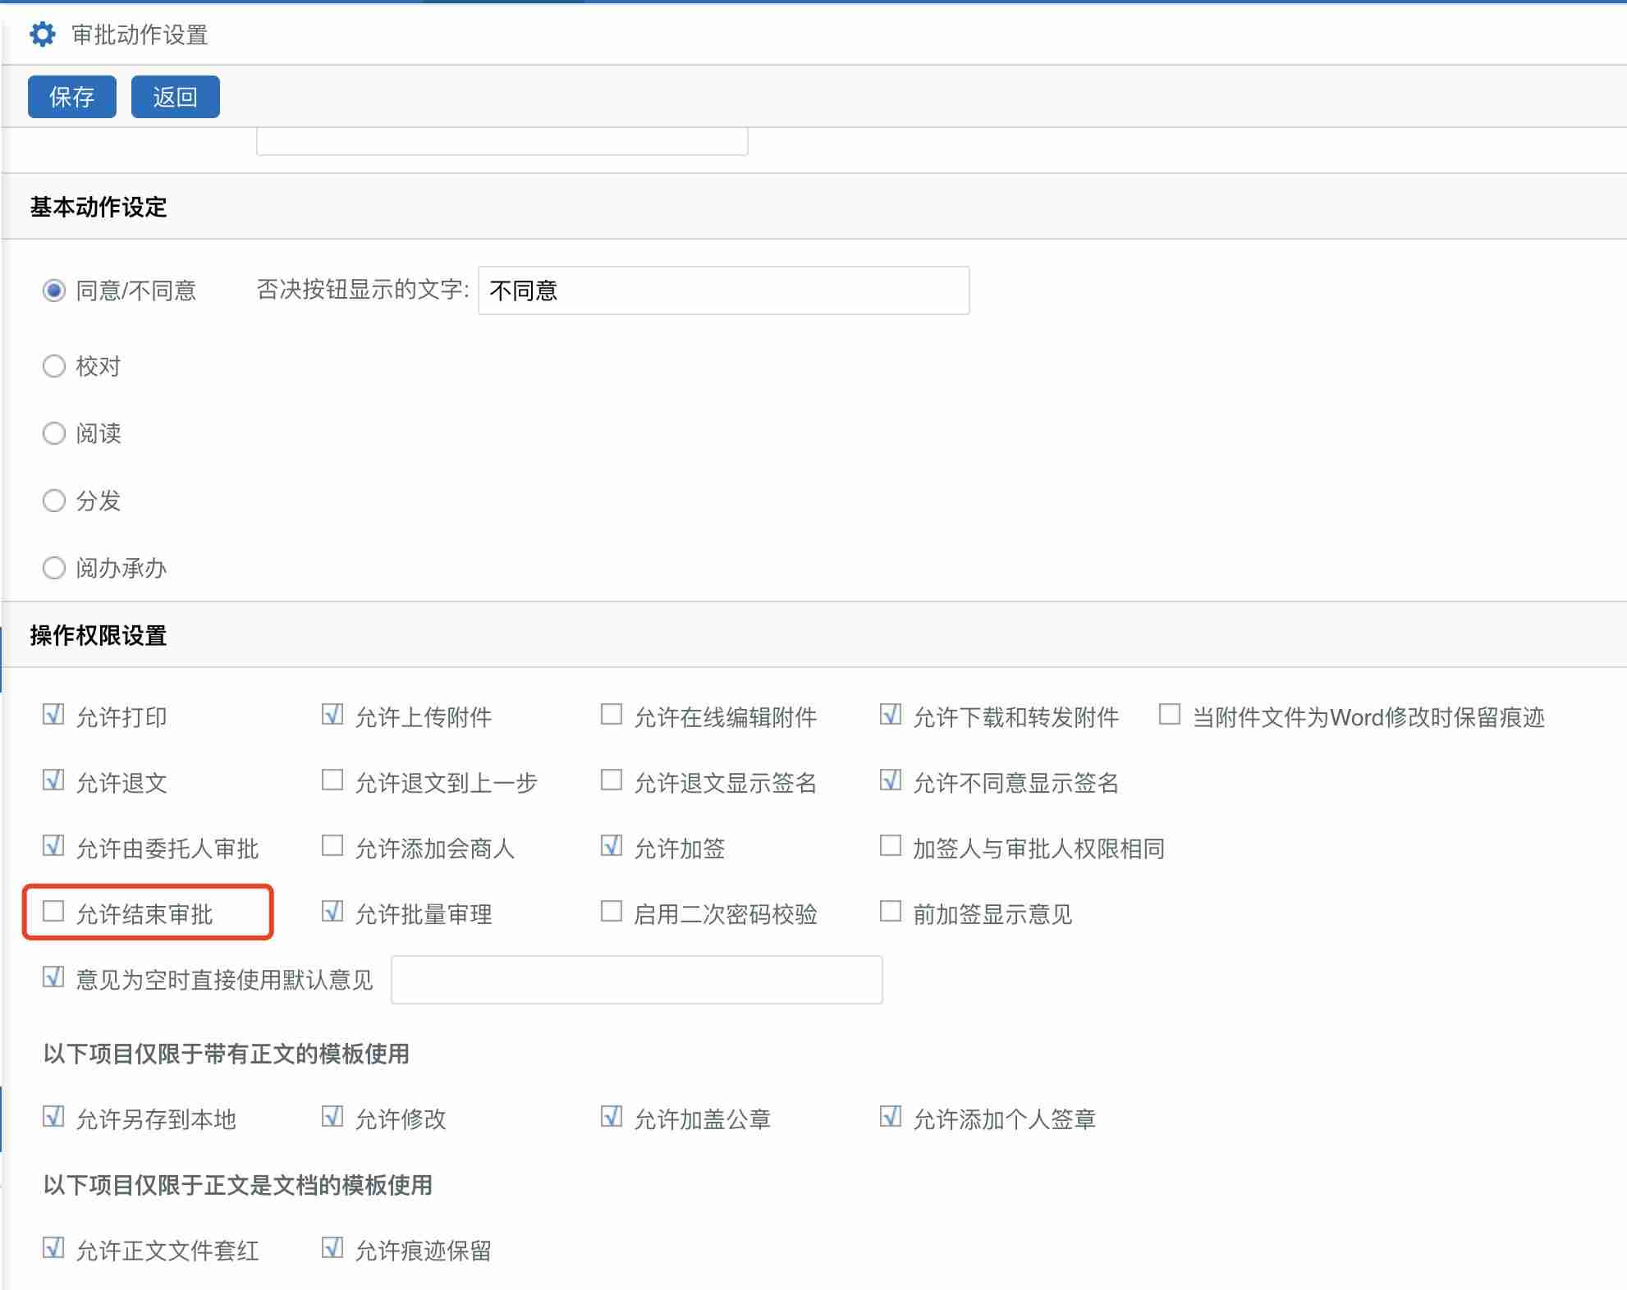Screen dimensions: 1627x1290
Task: Check 当附件文件为Word修改时保留痕迹 option
Action: click(1169, 715)
